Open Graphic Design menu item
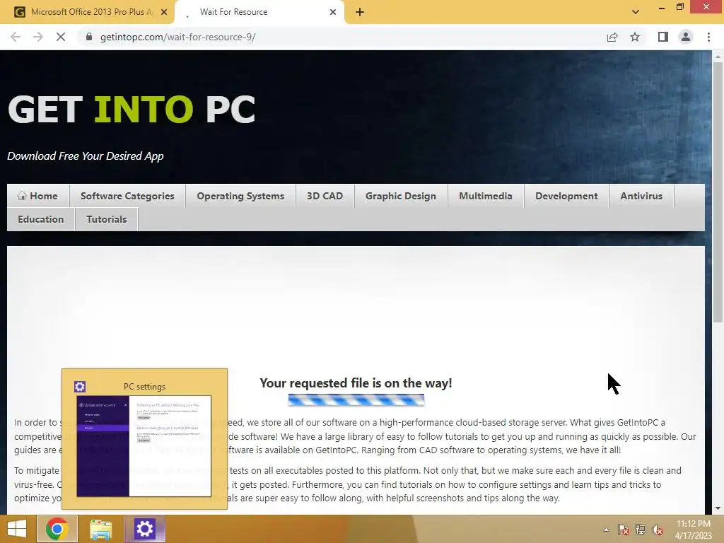The height and width of the screenshot is (543, 724). point(401,196)
